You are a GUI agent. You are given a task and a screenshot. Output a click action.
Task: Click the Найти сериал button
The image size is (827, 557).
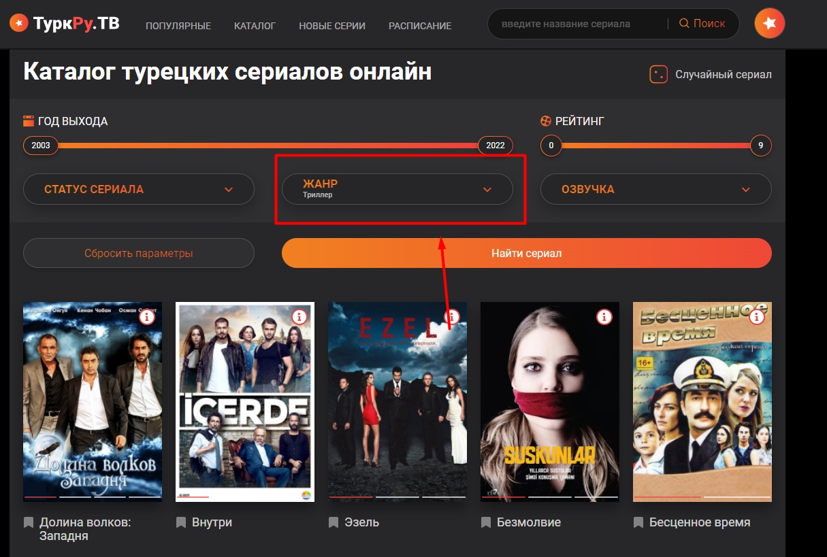[526, 253]
